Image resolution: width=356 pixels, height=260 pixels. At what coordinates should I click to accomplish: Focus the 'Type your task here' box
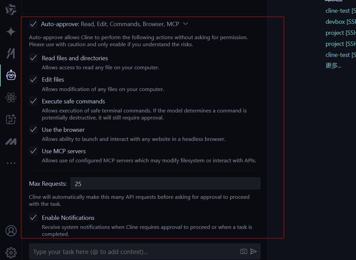tap(134, 252)
